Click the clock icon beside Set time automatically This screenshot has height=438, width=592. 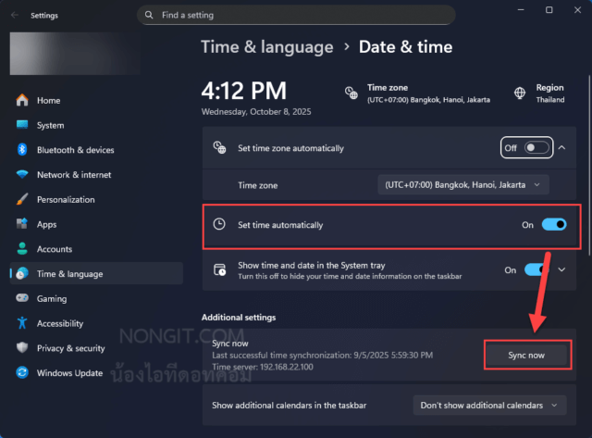point(219,224)
